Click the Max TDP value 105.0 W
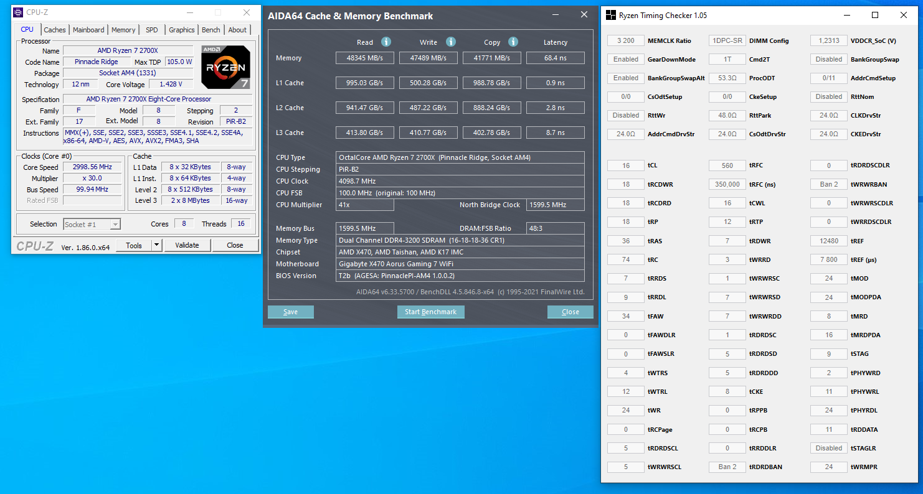The width and height of the screenshot is (923, 494). (x=179, y=62)
